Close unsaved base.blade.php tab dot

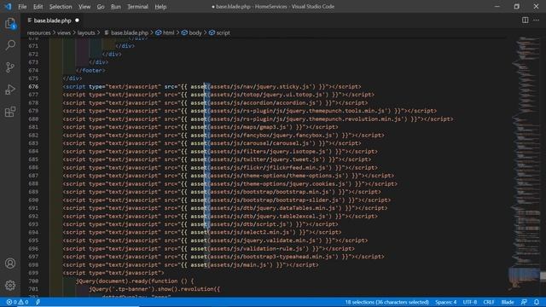[77, 20]
